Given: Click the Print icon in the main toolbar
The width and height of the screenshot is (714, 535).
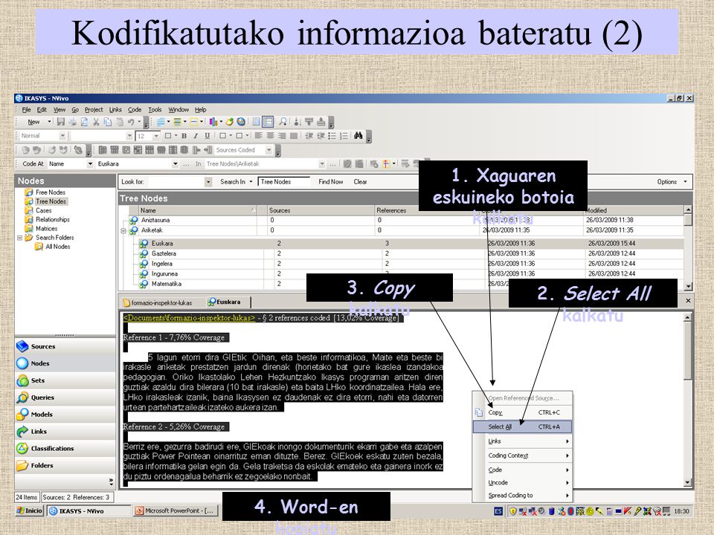Looking at the screenshot, I should tap(72, 122).
